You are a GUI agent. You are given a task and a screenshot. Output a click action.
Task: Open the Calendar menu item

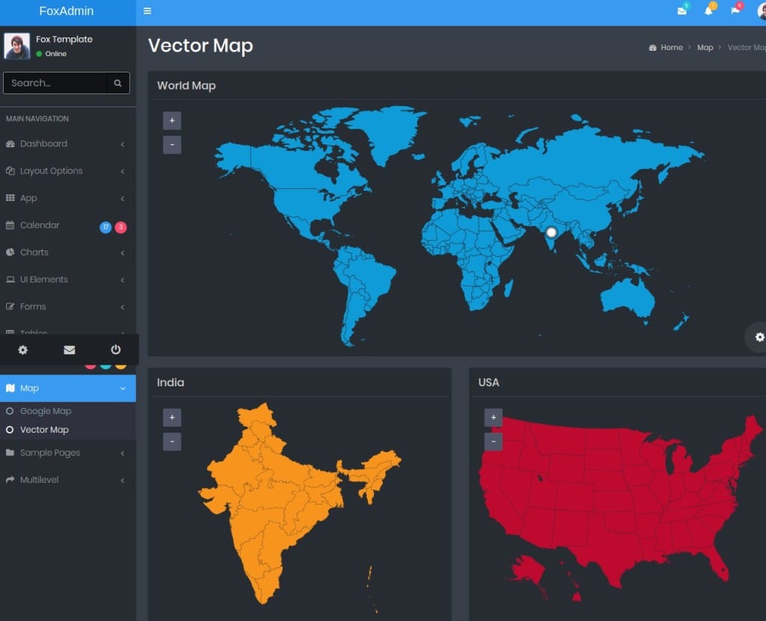tap(40, 225)
